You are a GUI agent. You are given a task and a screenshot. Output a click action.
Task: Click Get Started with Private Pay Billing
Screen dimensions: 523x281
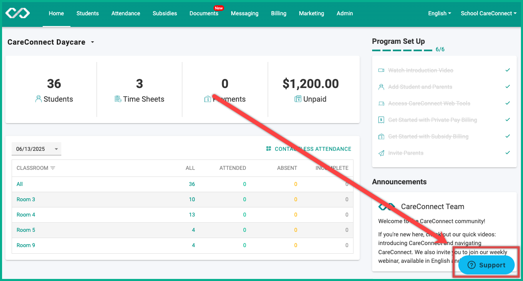click(x=433, y=120)
